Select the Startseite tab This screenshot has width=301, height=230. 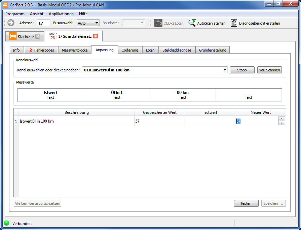click(x=24, y=36)
